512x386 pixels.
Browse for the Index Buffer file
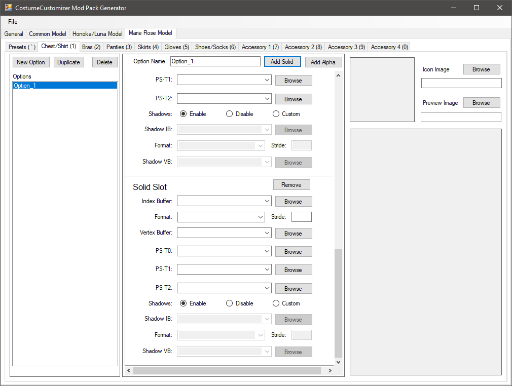point(293,201)
